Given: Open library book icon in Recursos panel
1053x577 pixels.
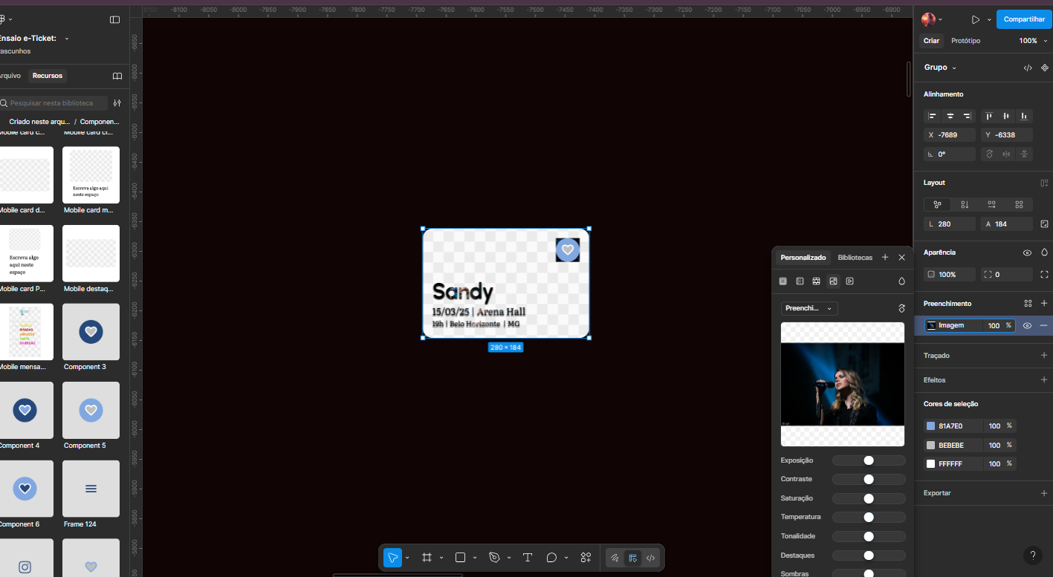Looking at the screenshot, I should 117,76.
